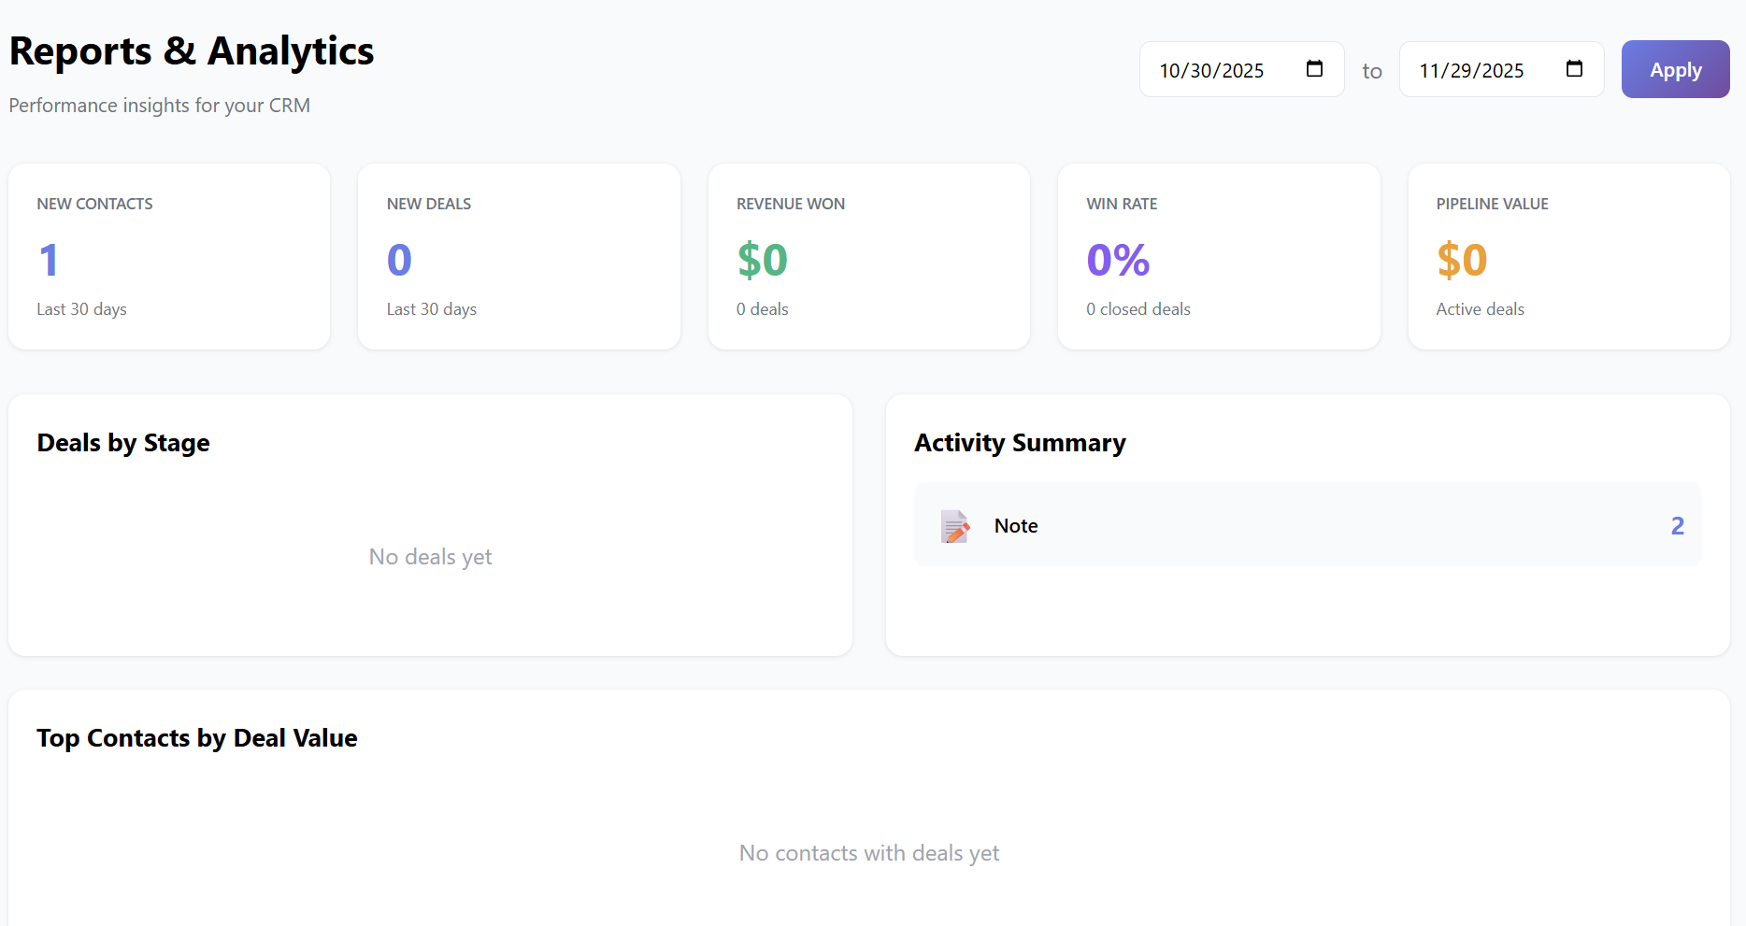
Task: Click the Top Contacts by Deal Value heading
Action: tap(197, 738)
